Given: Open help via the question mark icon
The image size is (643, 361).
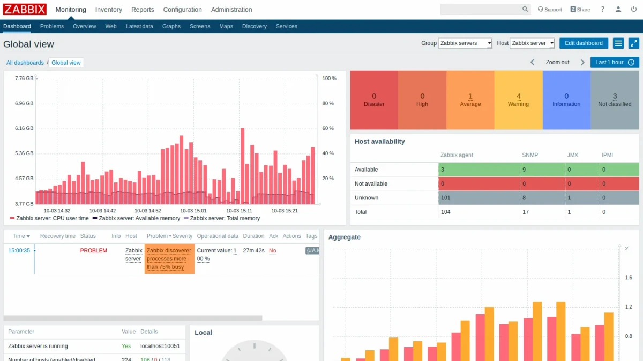Looking at the screenshot, I should click(603, 10).
